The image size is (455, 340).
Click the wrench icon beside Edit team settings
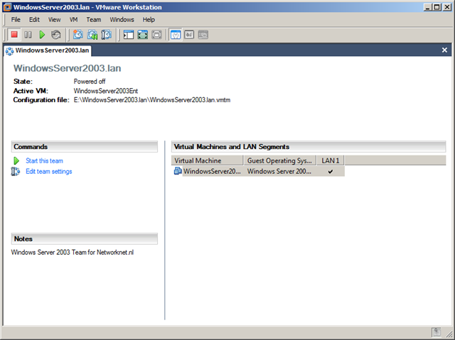point(16,172)
